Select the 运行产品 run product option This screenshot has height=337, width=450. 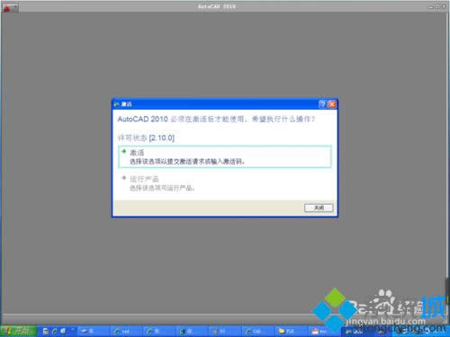(225, 183)
